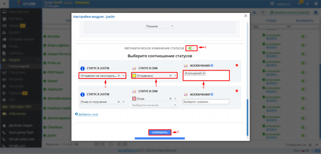The image size is (321, 154).
Task: Click the «Обучение» video camera icon
Action: point(4,114)
